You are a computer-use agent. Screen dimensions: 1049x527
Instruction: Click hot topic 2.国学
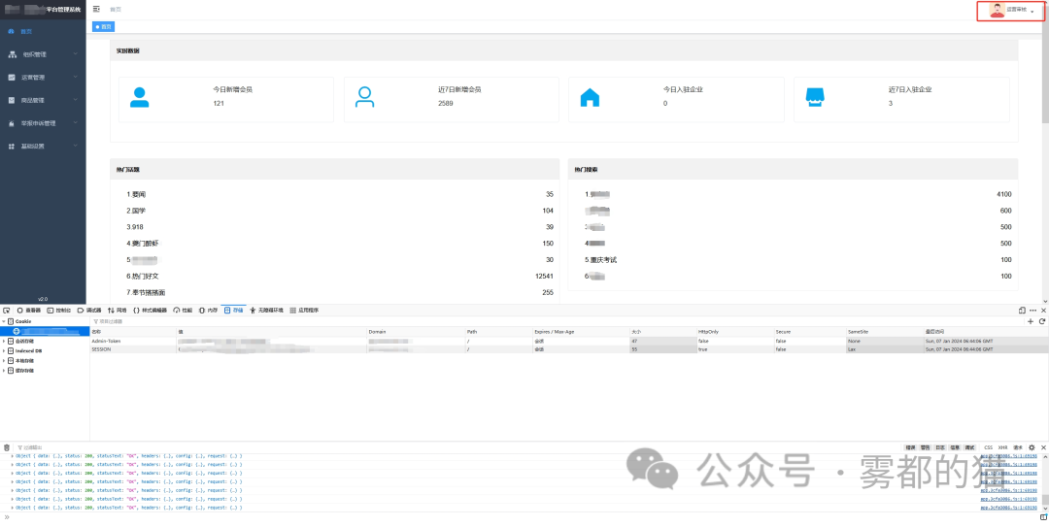pyautogui.click(x=136, y=211)
